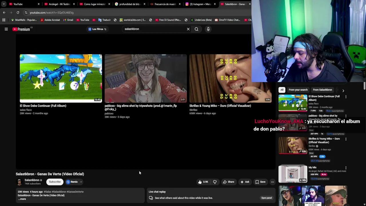Image resolution: width=366 pixels, height=206 pixels.
Task: Click the video title Ganas De Verte
Action: tap(50, 174)
